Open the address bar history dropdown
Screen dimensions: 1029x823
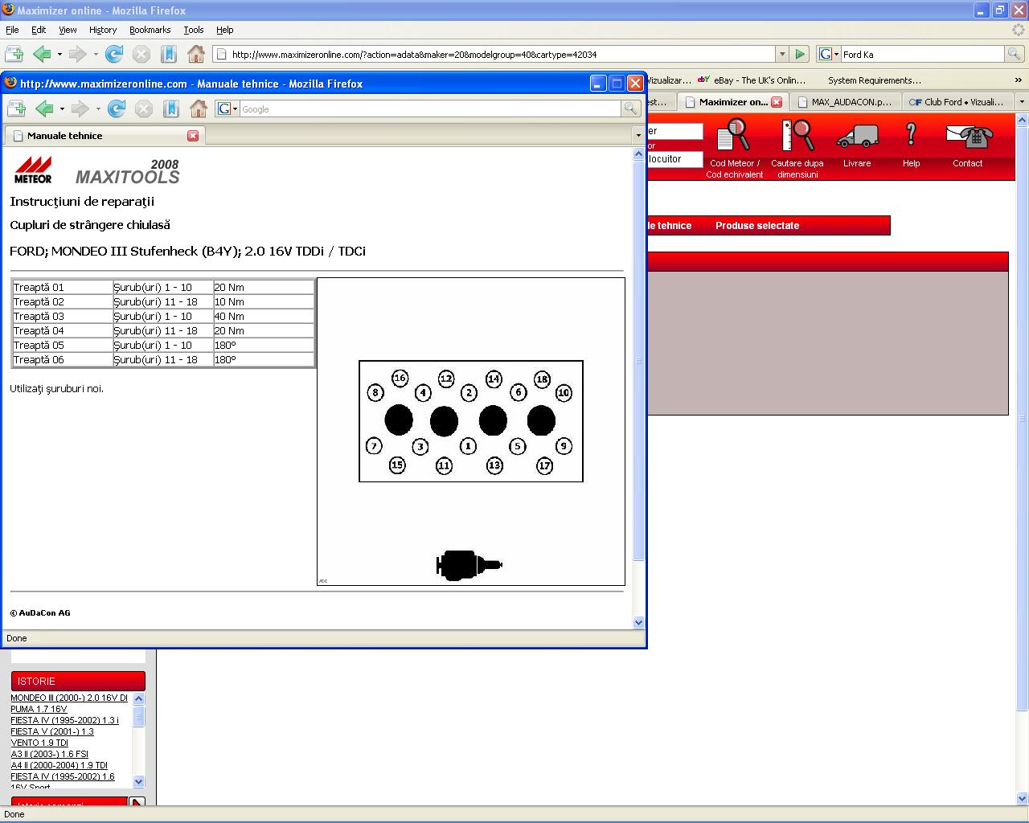781,54
